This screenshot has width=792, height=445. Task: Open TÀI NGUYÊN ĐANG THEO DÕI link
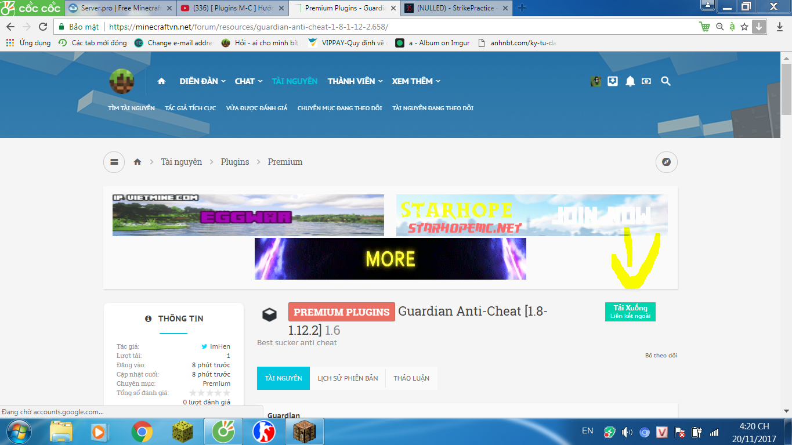pyautogui.click(x=433, y=108)
